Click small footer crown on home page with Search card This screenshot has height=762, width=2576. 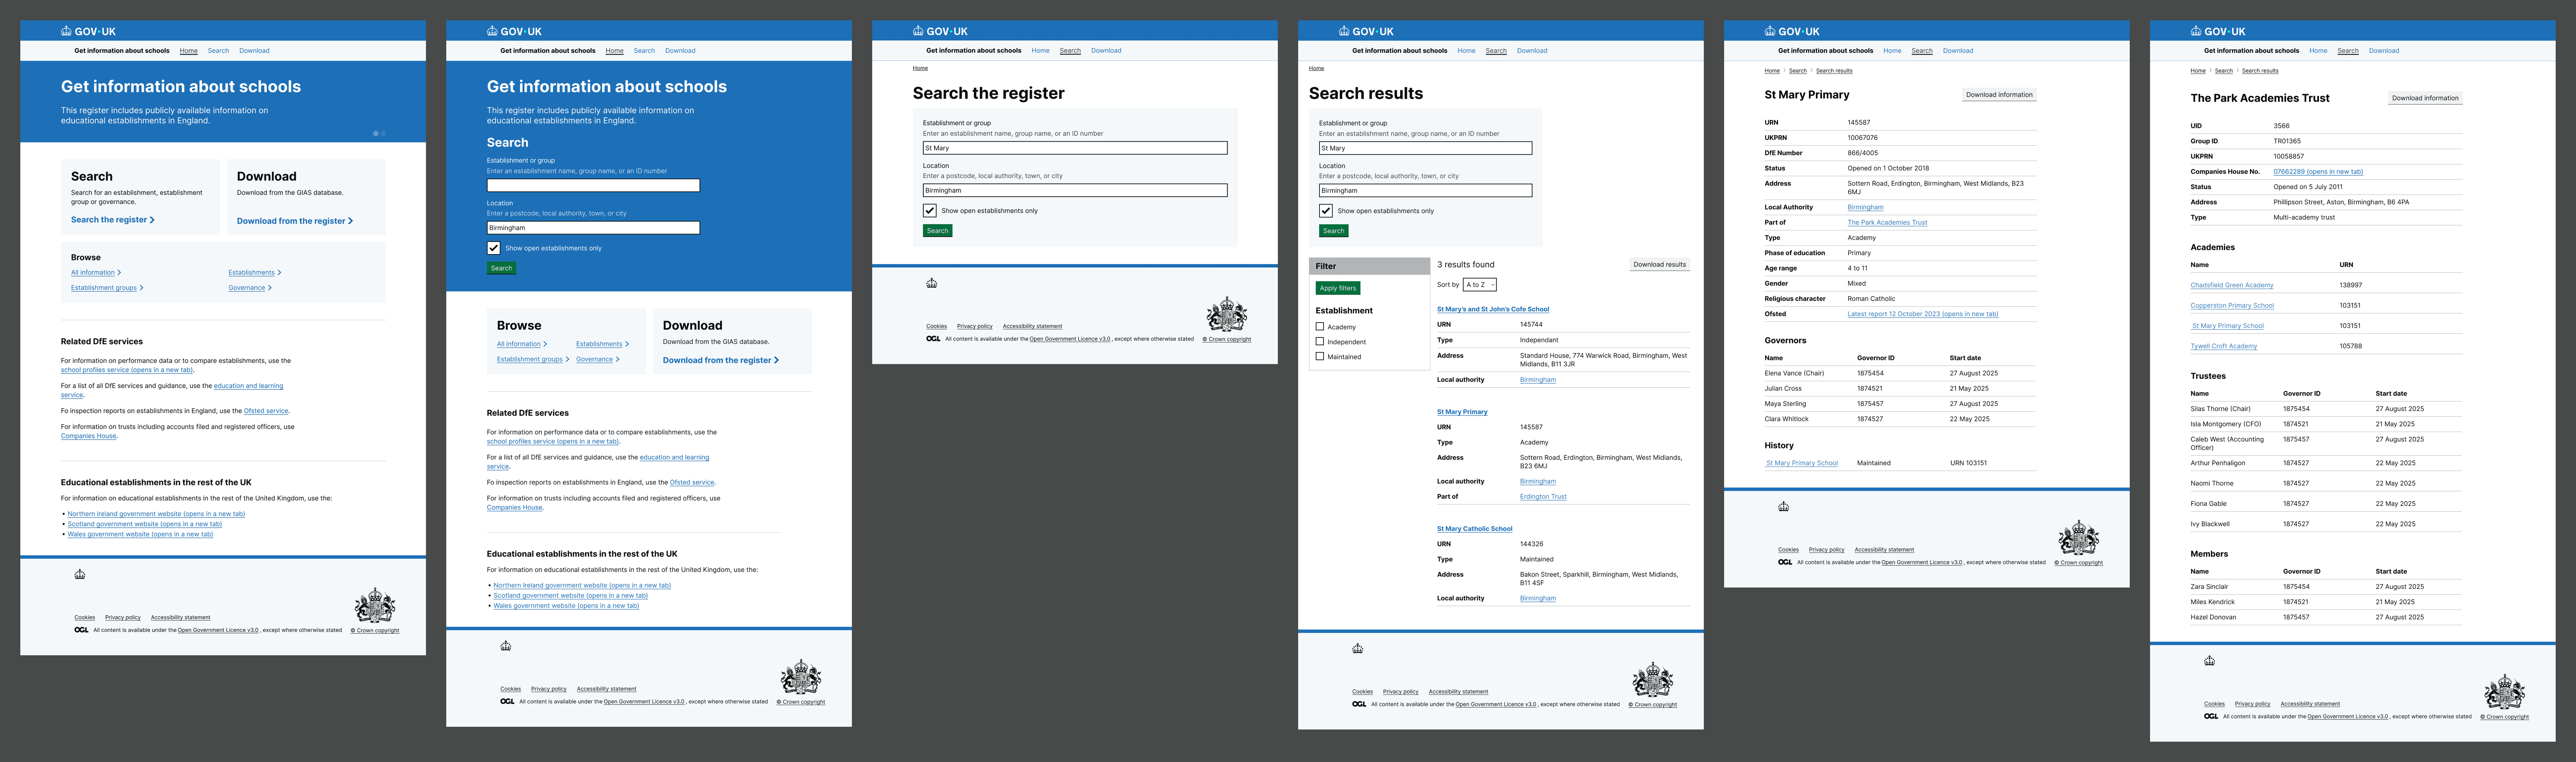click(80, 575)
